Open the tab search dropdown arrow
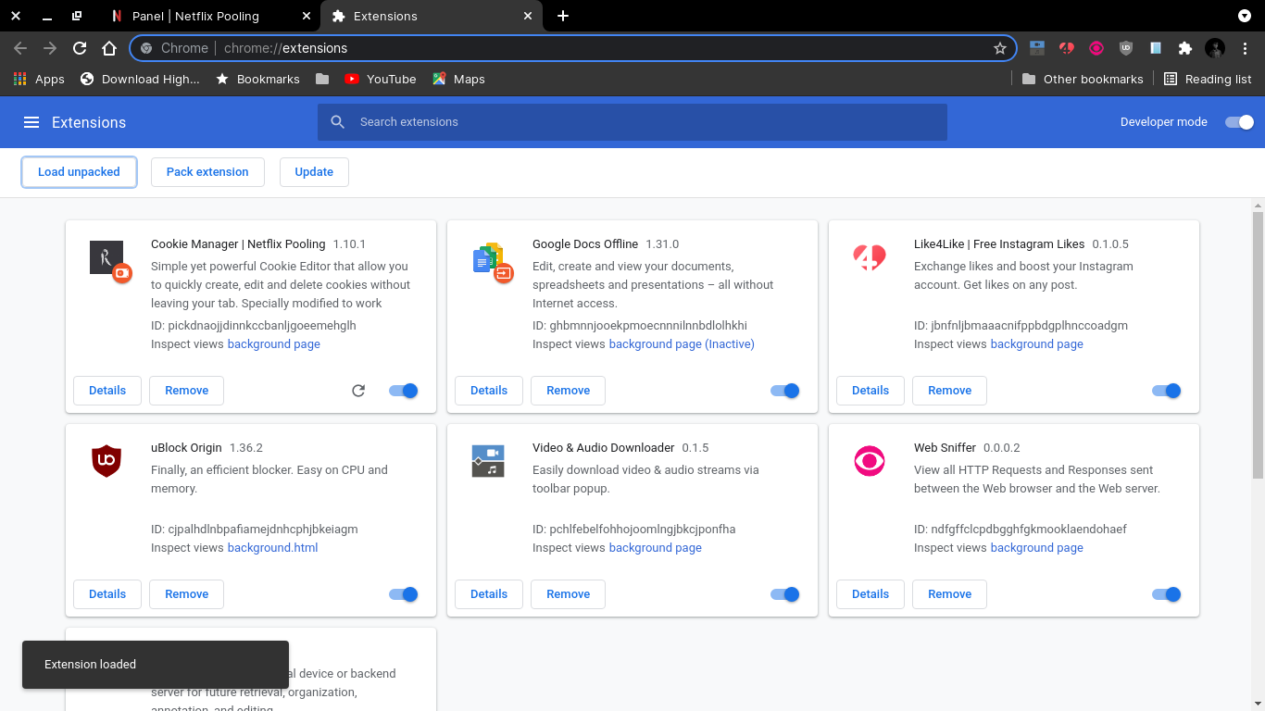1265x711 pixels. pyautogui.click(x=1245, y=16)
